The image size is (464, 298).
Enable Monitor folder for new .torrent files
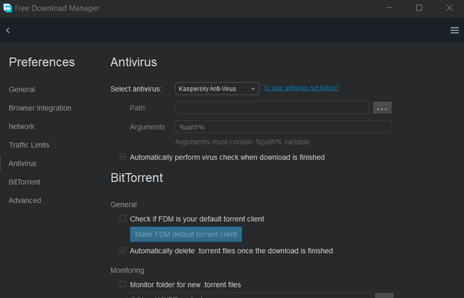pyautogui.click(x=123, y=284)
